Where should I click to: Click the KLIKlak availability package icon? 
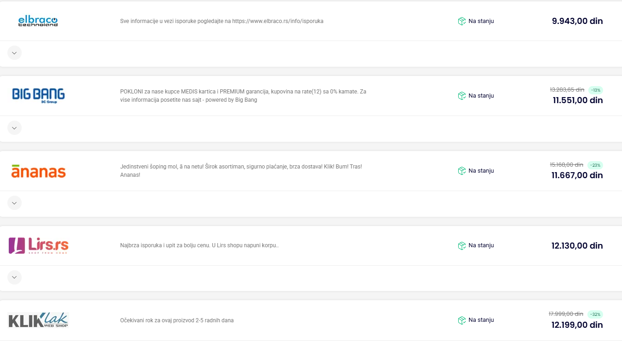point(461,320)
